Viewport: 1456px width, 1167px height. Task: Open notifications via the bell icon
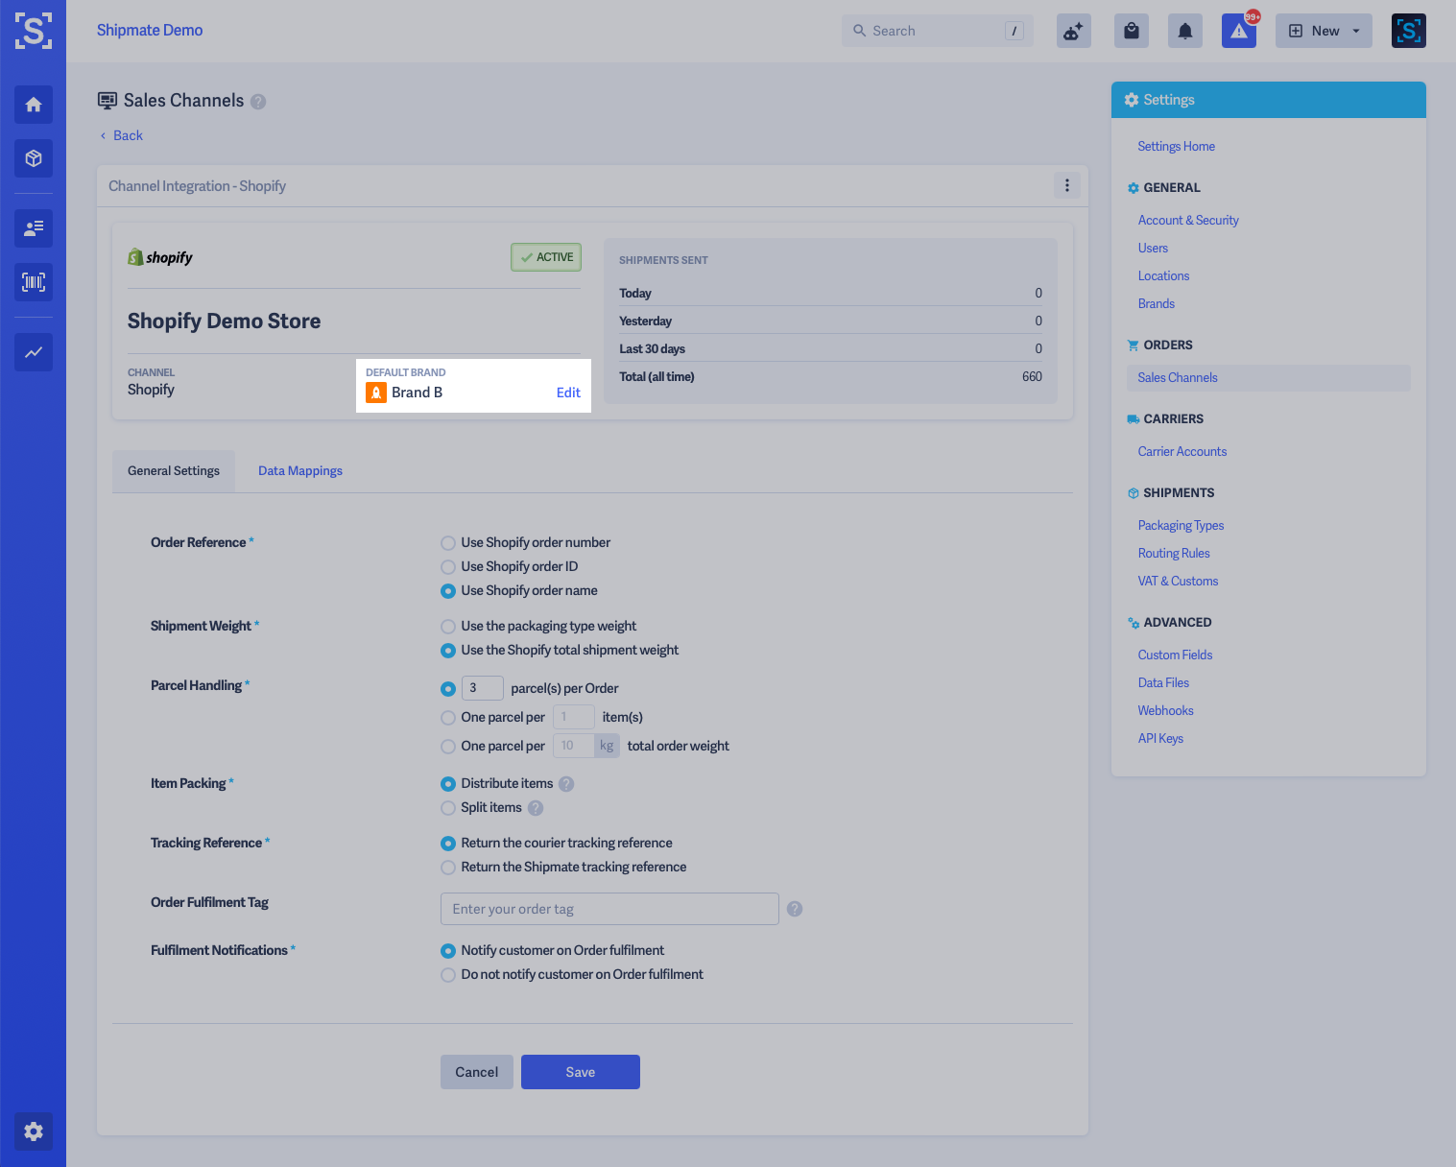(x=1184, y=30)
